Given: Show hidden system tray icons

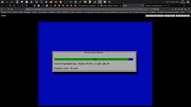Looking at the screenshot, I should click(165, 2).
